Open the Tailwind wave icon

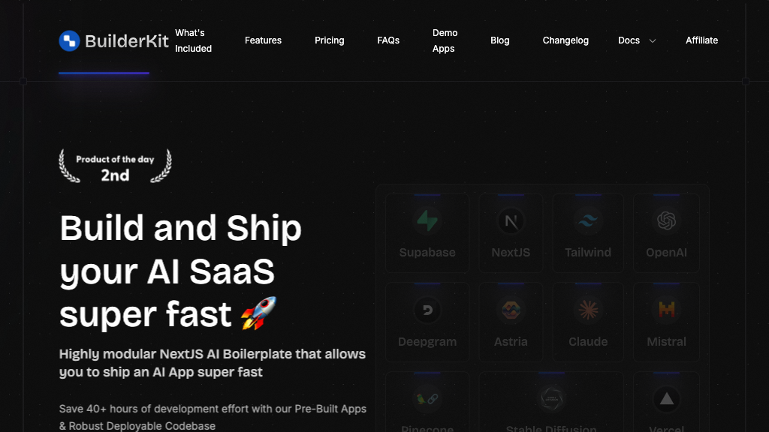[587, 221]
